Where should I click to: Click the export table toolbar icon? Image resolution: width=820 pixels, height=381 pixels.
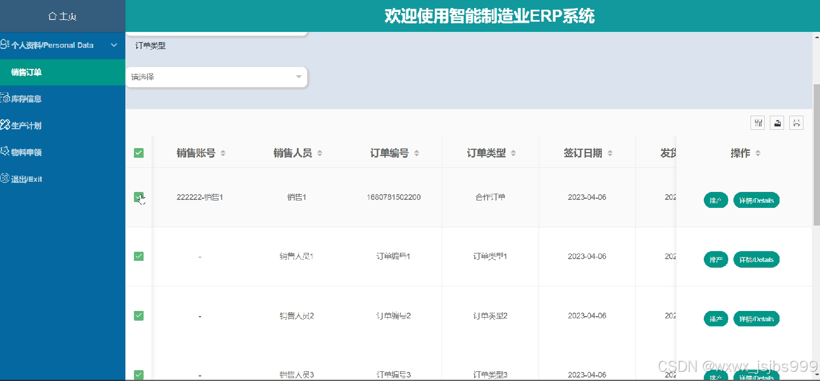[x=777, y=123]
